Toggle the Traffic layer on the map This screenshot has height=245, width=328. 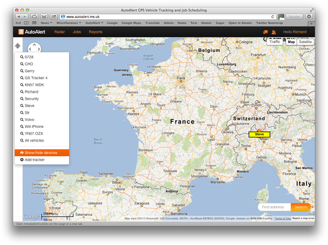coord(274,42)
